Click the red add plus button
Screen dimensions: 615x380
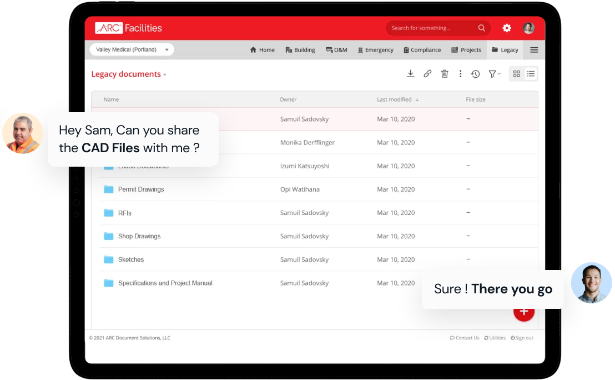[x=524, y=312]
